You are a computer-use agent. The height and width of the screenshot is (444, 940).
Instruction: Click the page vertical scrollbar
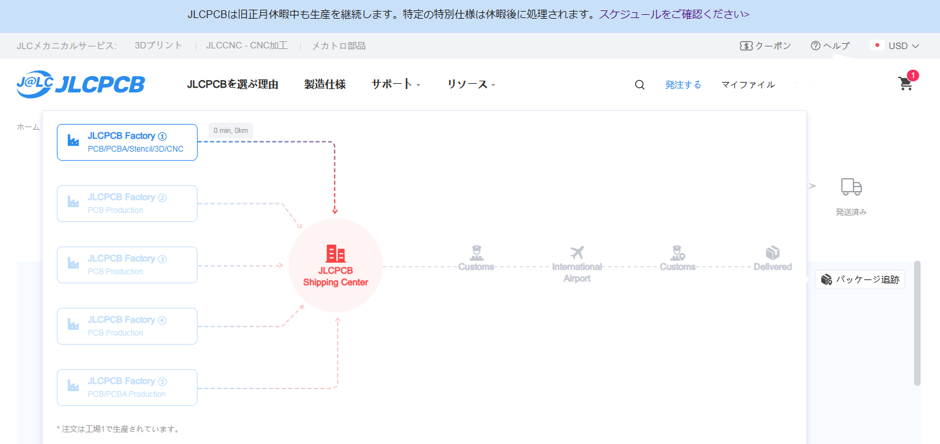(917, 323)
